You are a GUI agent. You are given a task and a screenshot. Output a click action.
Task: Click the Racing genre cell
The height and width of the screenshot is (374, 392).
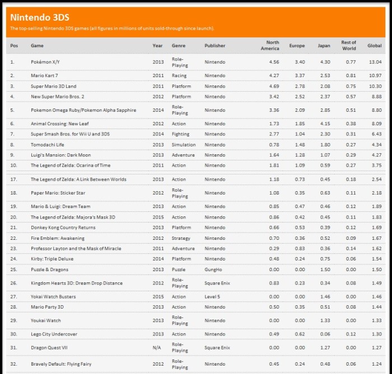pos(179,75)
